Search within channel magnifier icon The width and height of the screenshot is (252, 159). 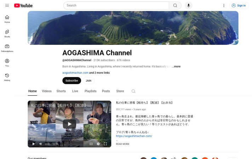133,91
